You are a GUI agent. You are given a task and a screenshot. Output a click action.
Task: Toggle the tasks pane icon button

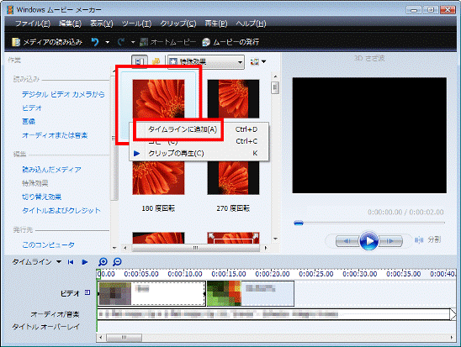click(x=140, y=61)
